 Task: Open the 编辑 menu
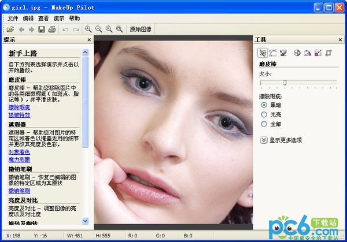[x=28, y=18]
